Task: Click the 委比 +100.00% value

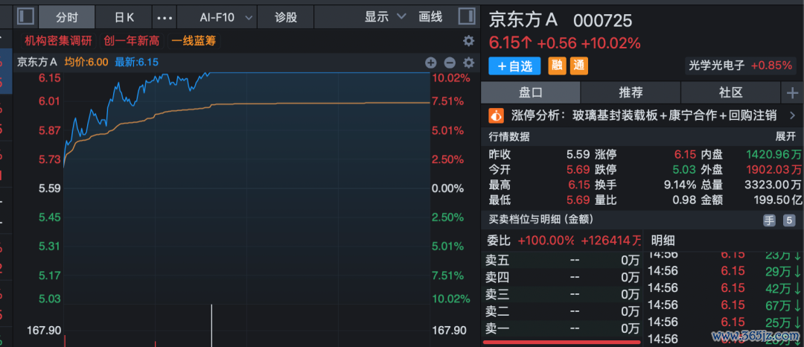Action: [x=546, y=241]
